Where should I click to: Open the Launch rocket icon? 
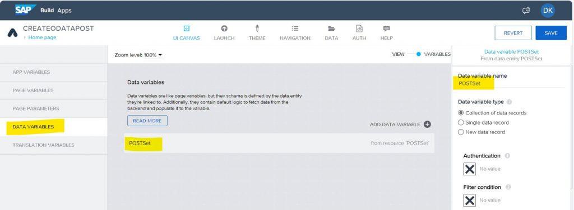[x=224, y=28]
